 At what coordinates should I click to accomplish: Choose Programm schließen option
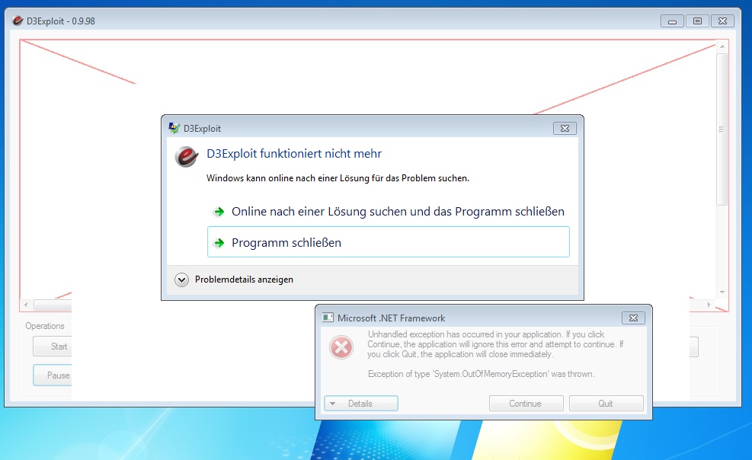[x=388, y=242]
